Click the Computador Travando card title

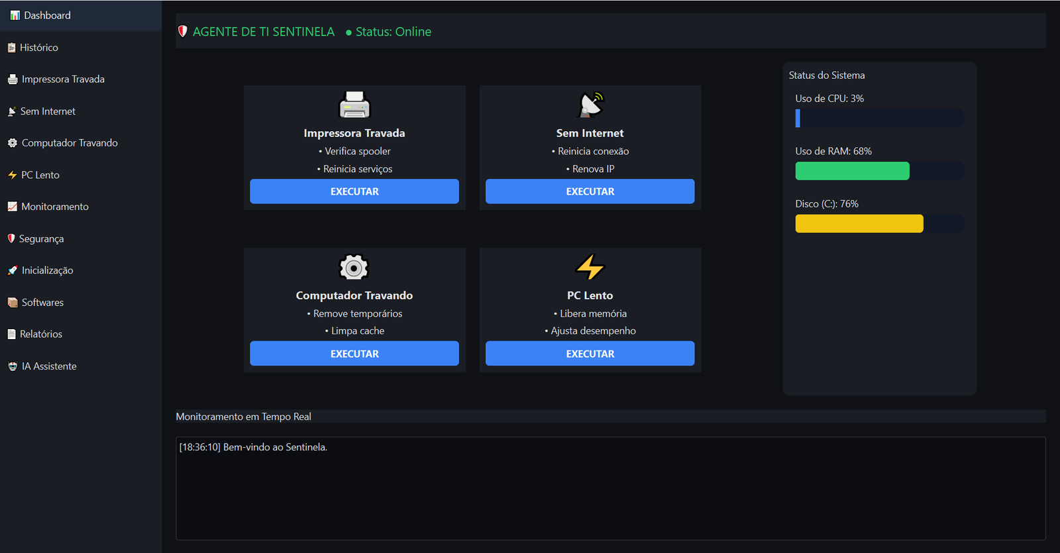pyautogui.click(x=354, y=295)
